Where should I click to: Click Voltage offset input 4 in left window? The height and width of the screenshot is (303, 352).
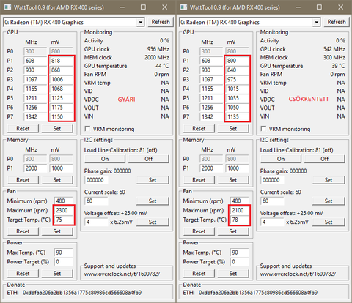[x=96, y=222]
